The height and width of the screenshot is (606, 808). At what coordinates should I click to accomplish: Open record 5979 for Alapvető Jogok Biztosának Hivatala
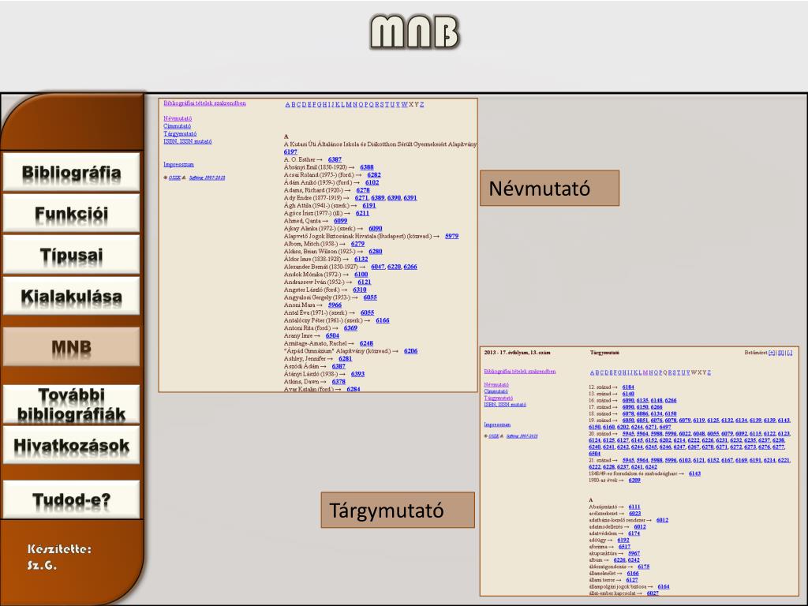click(451, 236)
